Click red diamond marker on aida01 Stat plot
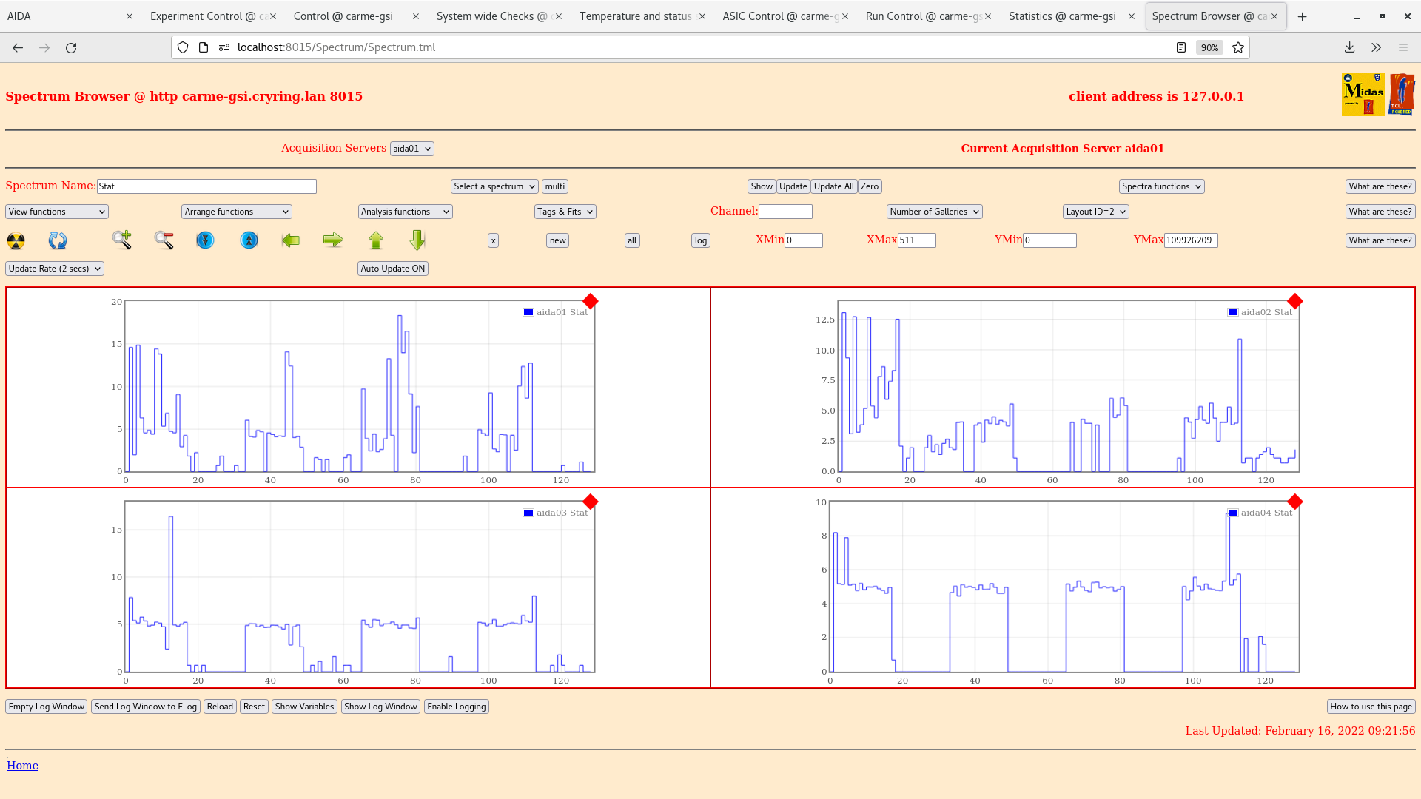1421x799 pixels. [x=590, y=301]
